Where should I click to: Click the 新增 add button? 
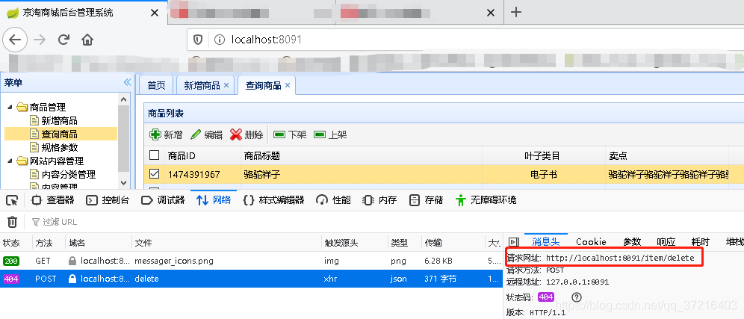tap(166, 134)
